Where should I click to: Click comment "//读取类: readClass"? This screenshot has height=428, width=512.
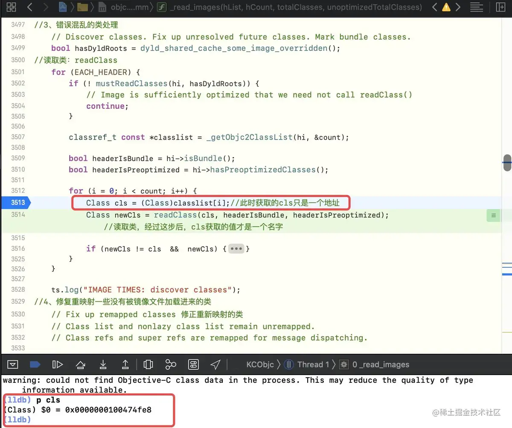pyautogui.click(x=76, y=60)
